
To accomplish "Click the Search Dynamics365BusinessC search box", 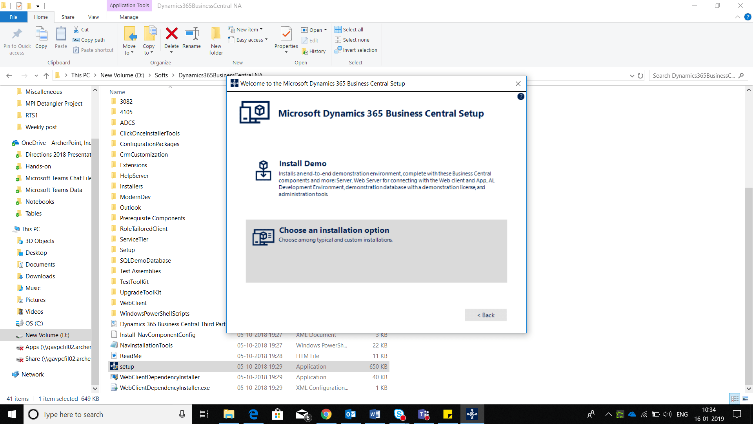I will pos(698,75).
